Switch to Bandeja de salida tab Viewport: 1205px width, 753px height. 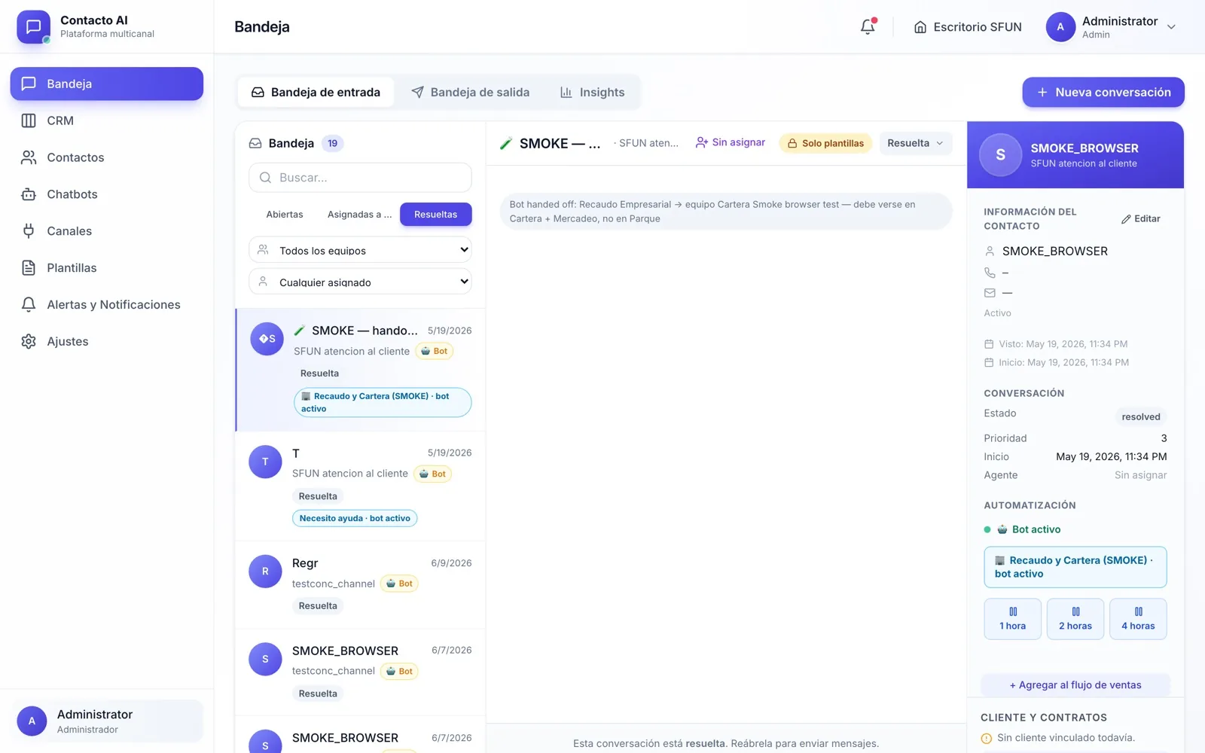[471, 92]
